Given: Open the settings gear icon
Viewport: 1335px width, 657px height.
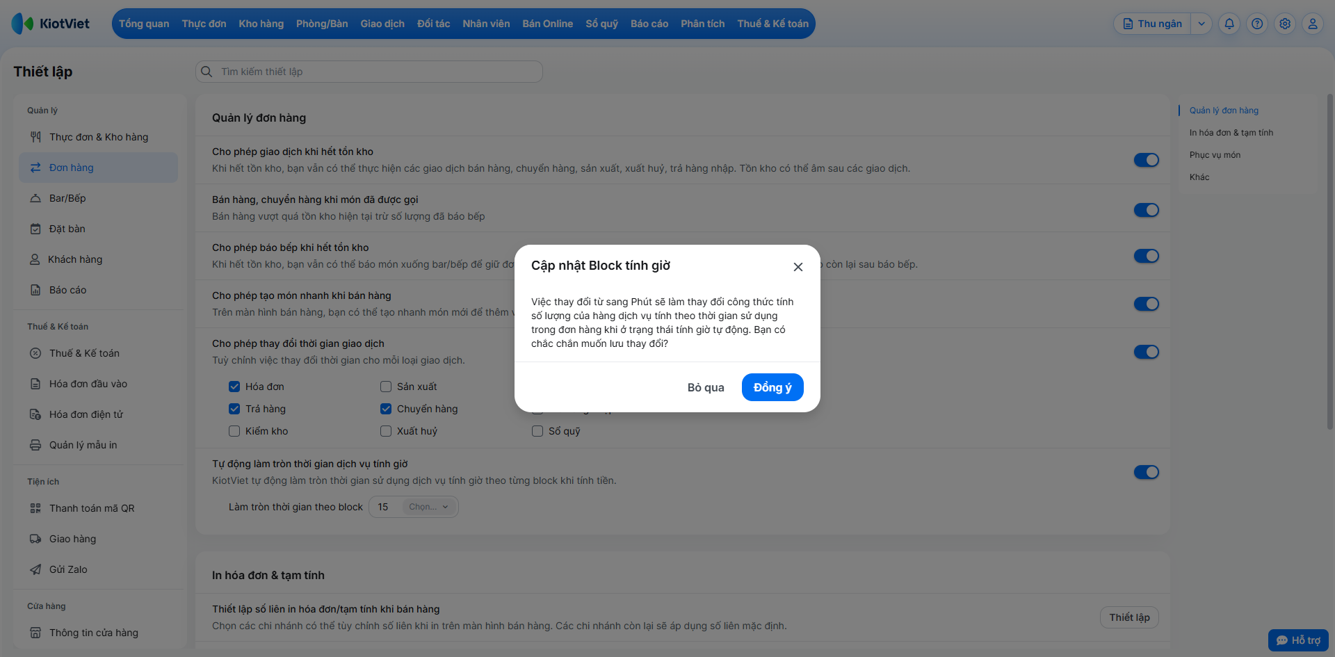Looking at the screenshot, I should click(1285, 24).
